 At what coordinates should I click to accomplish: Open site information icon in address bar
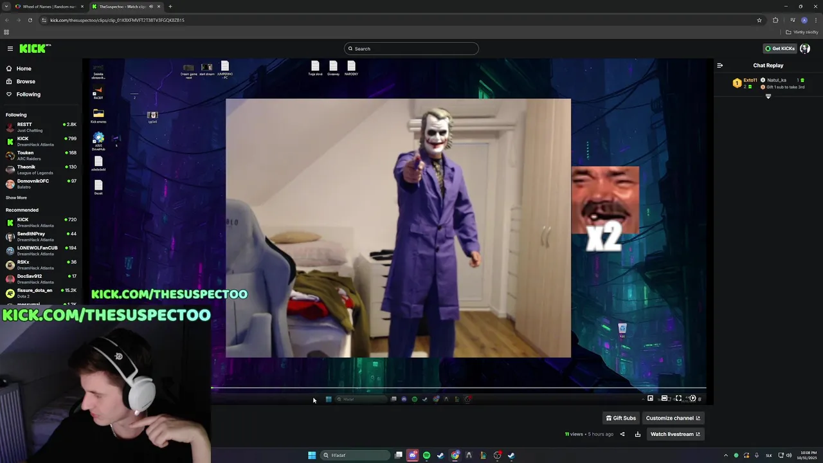pos(44,20)
